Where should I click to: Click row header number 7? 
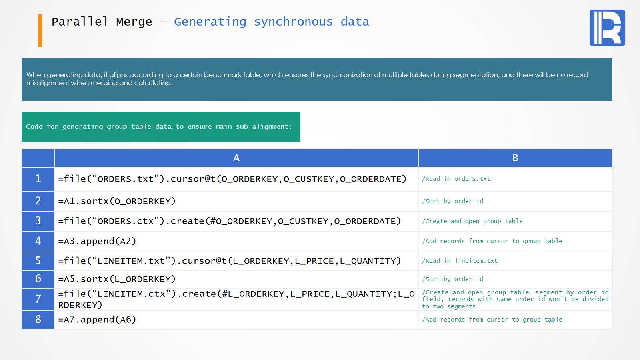point(38,299)
